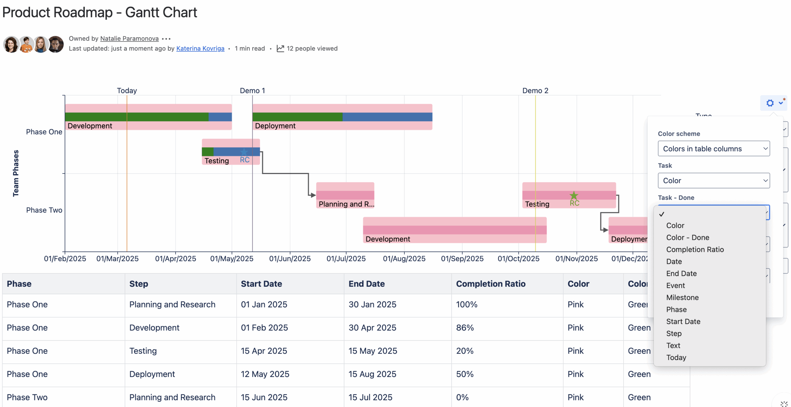Select Milestone from the dropdown list
Image resolution: width=791 pixels, height=407 pixels.
pyautogui.click(x=682, y=297)
